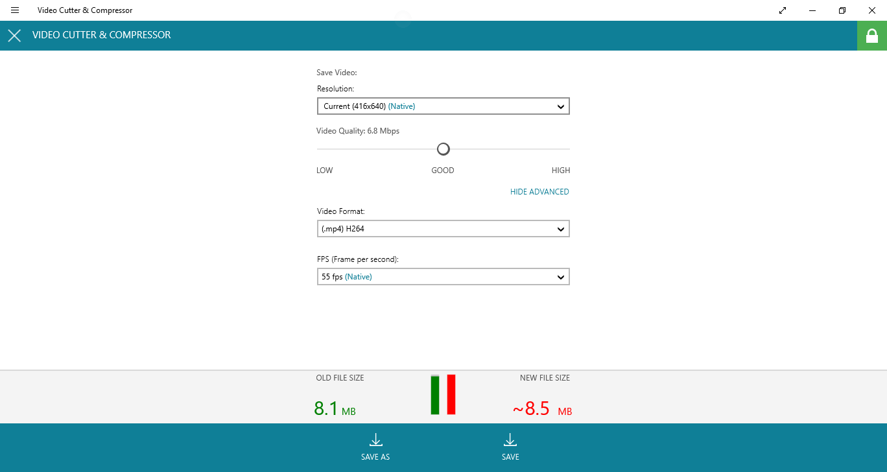887x472 pixels.
Task: Click the GOOD quality label
Action: [x=443, y=171]
